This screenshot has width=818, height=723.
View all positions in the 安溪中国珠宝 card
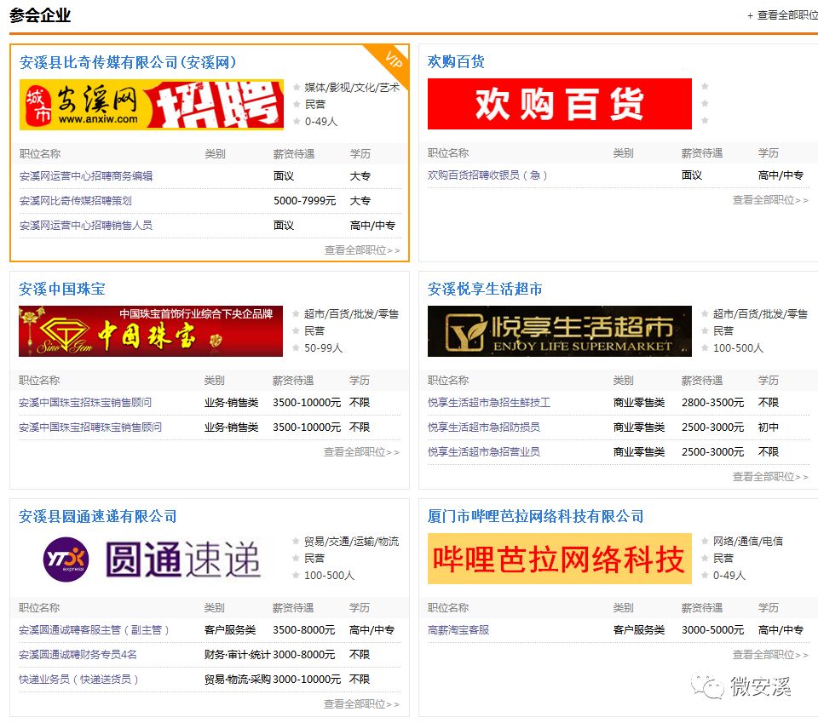click(361, 452)
